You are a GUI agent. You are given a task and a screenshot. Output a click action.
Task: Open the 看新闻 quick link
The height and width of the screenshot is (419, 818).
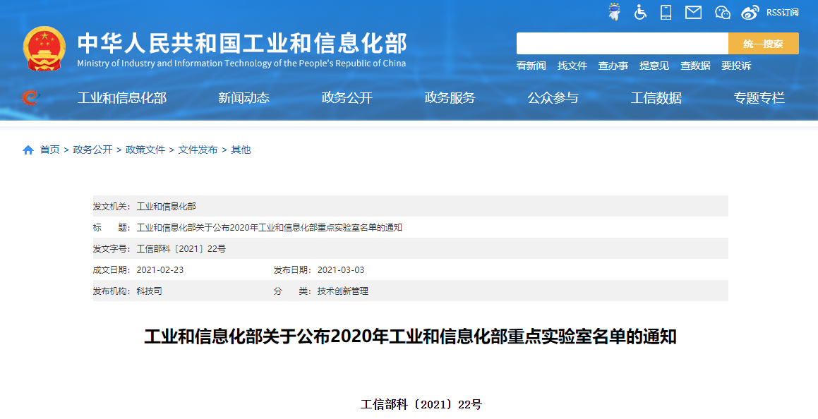click(x=531, y=66)
